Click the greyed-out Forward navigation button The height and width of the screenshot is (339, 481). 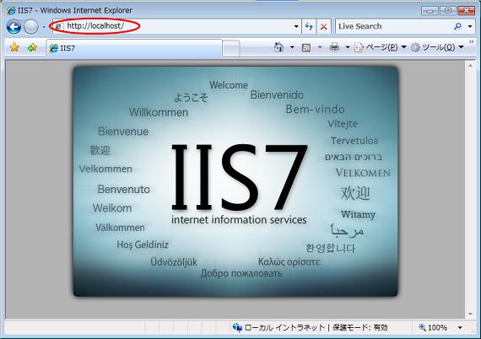31,27
